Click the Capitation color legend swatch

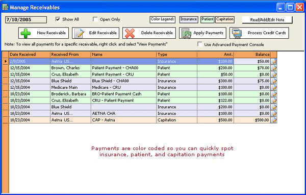(x=225, y=19)
